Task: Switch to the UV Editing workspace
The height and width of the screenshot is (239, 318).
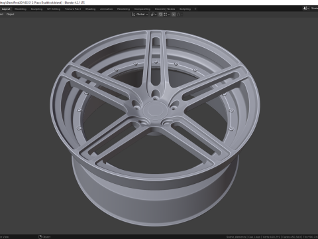Action: pyautogui.click(x=54, y=9)
